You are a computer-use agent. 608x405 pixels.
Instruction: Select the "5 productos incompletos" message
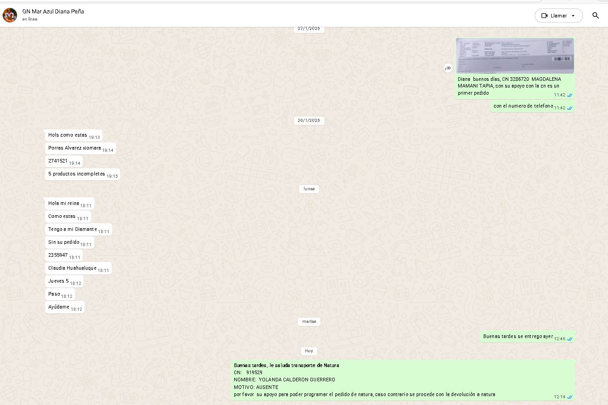[77, 174]
